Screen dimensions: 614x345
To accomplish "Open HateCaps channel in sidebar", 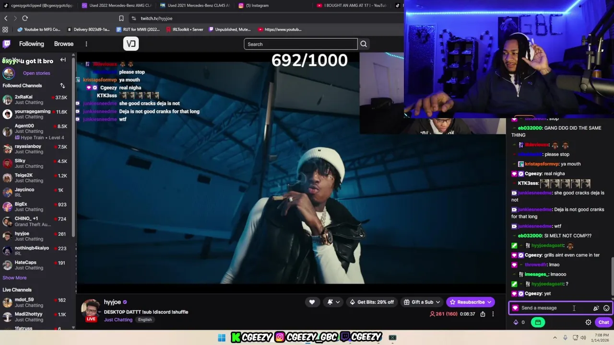I will (x=36, y=265).
